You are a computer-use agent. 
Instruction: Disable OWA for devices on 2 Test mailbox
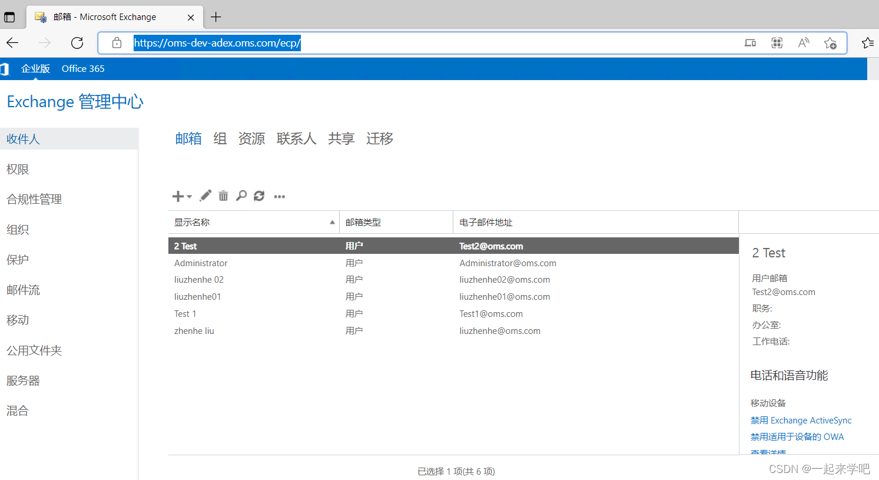coord(797,436)
